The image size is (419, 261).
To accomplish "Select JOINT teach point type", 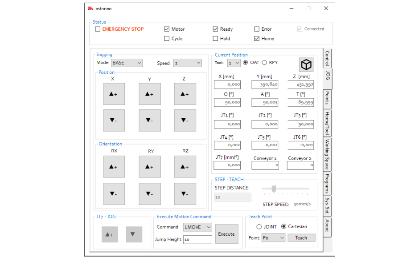I will (x=259, y=227).
